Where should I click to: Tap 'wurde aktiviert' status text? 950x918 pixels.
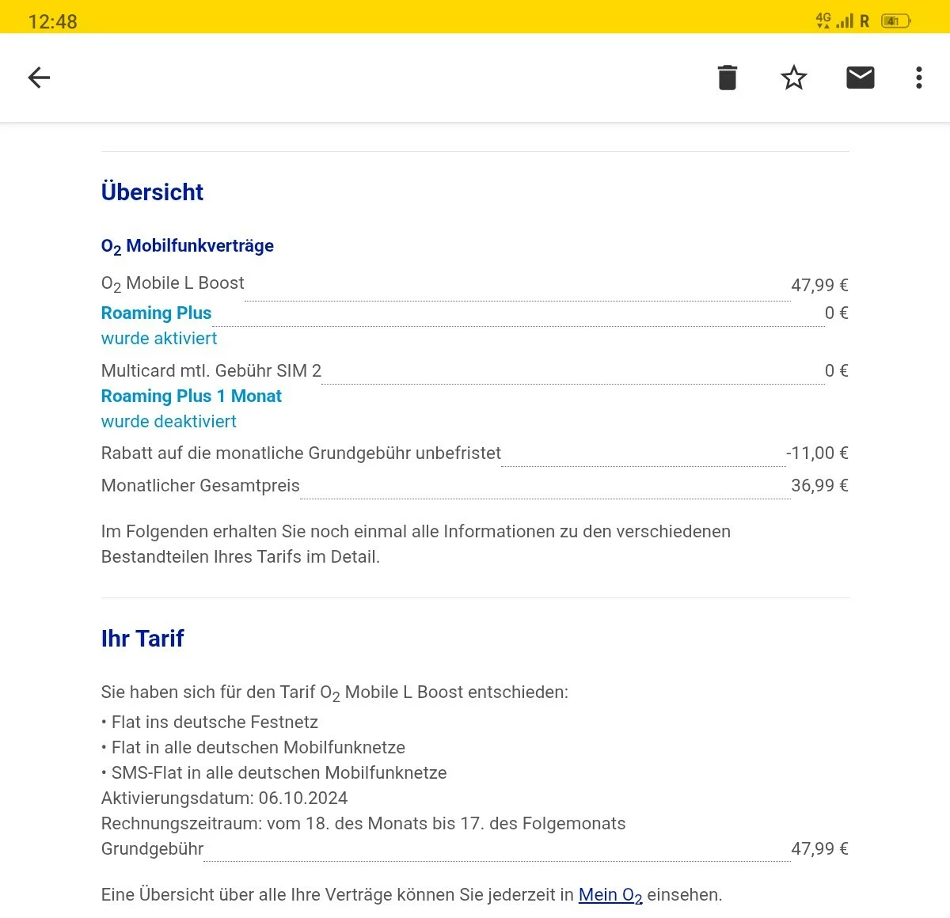pos(158,338)
